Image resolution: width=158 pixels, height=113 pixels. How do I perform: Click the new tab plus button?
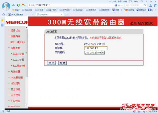click(67, 14)
